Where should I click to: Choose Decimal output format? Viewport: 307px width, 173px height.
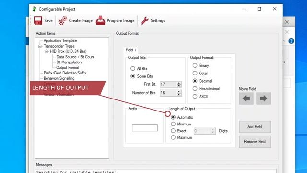(x=195, y=81)
